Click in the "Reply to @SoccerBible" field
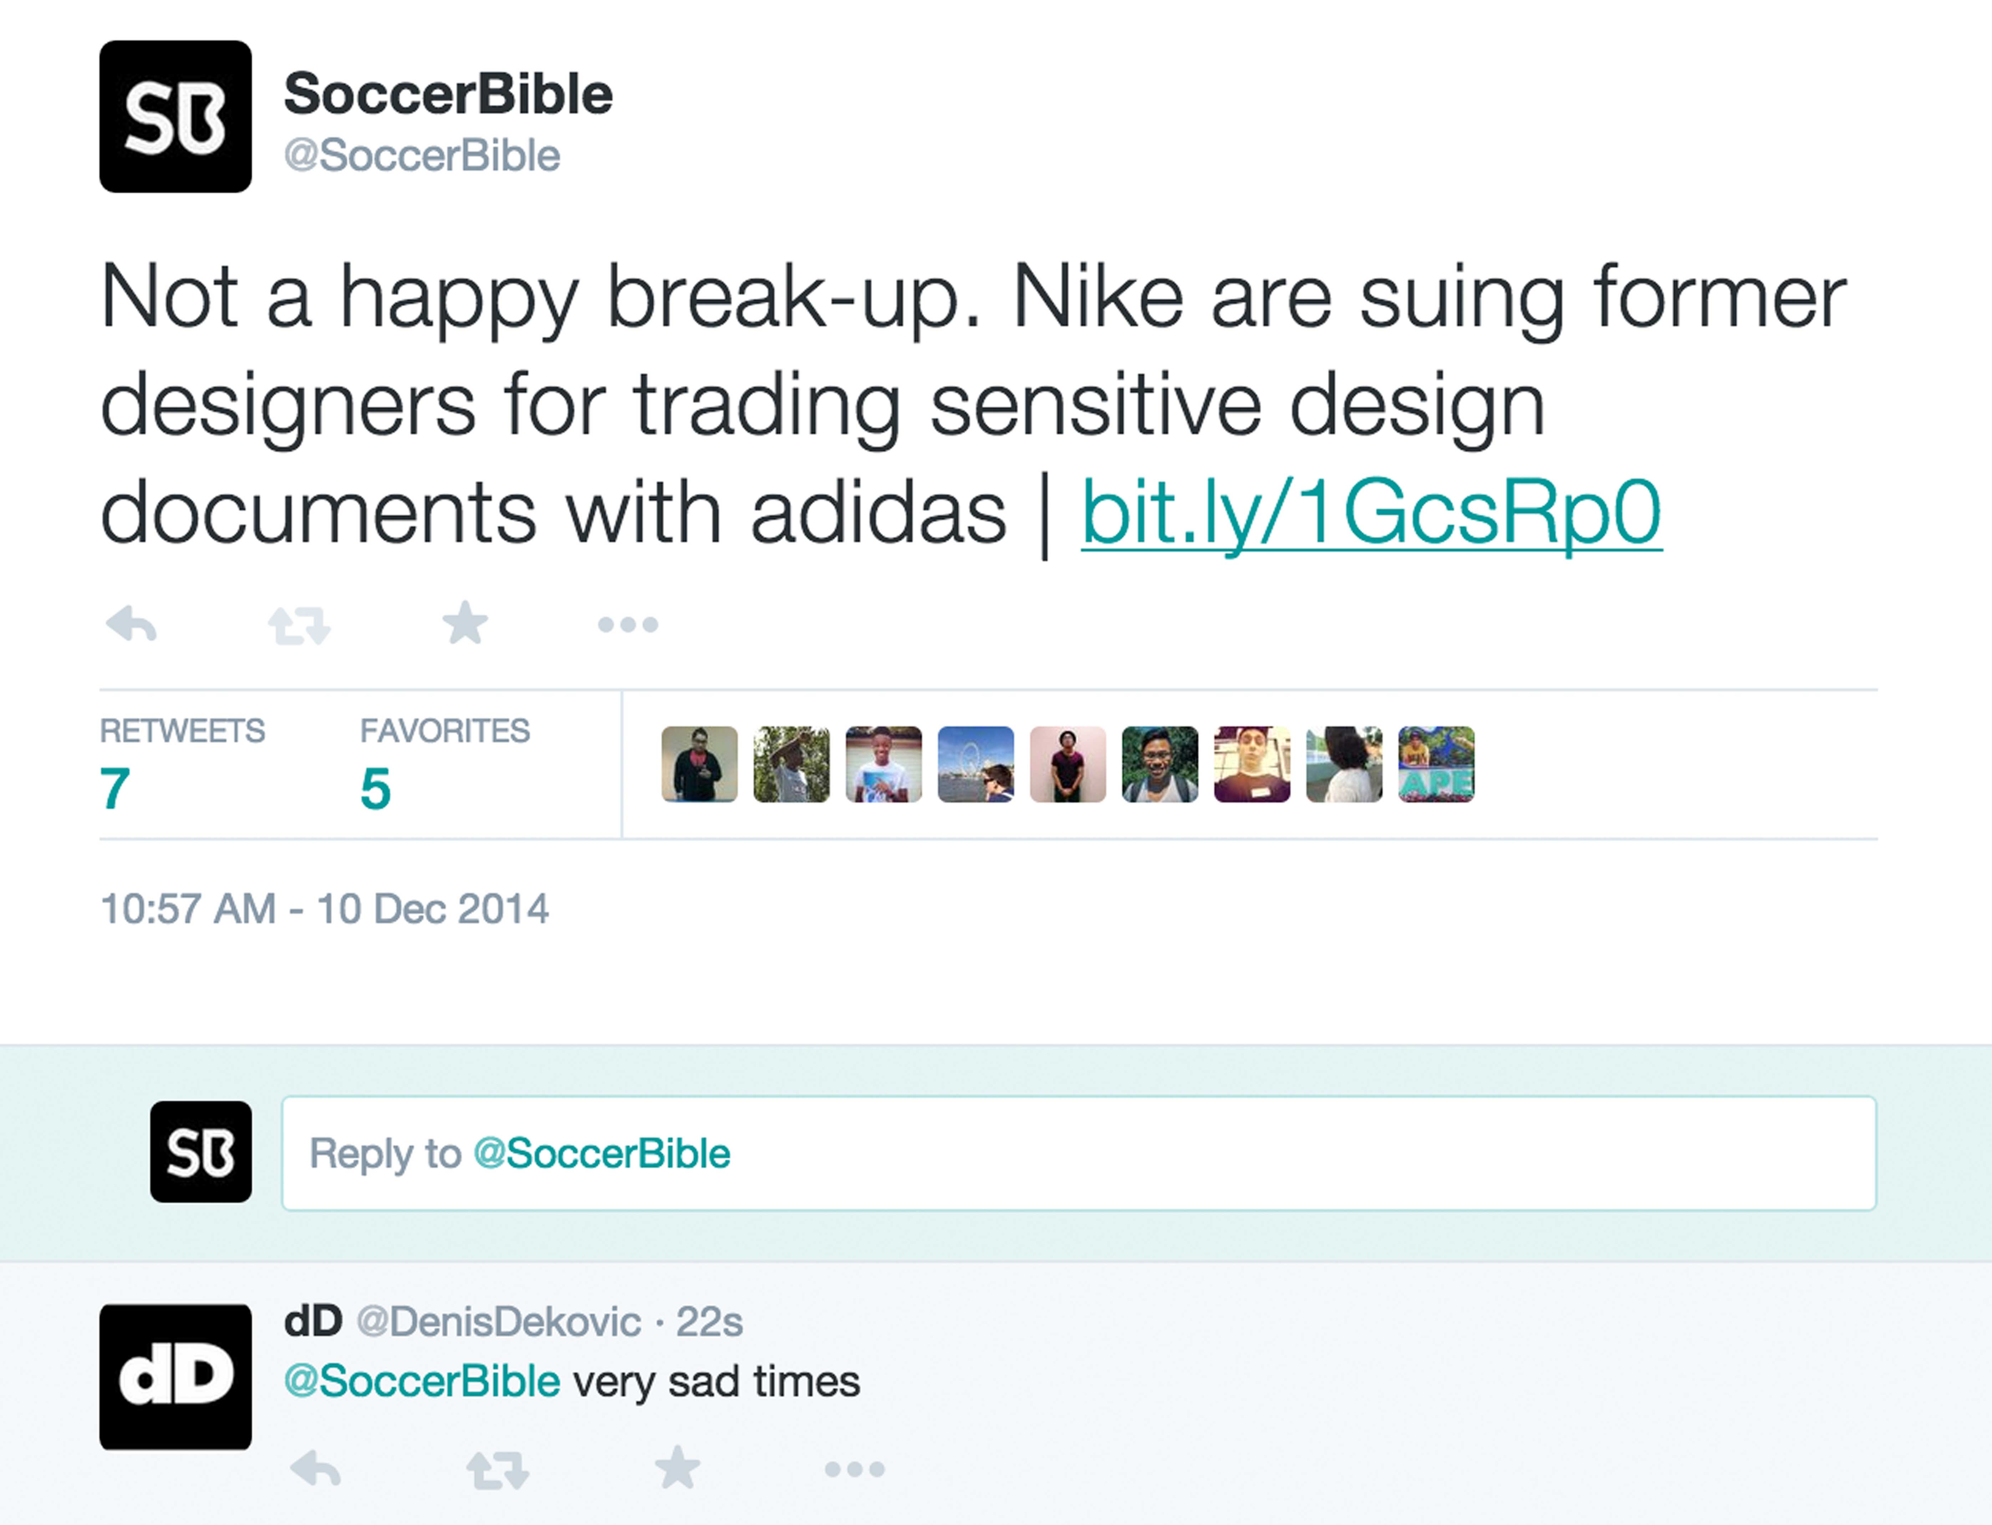The width and height of the screenshot is (1992, 1525). click(1079, 1153)
